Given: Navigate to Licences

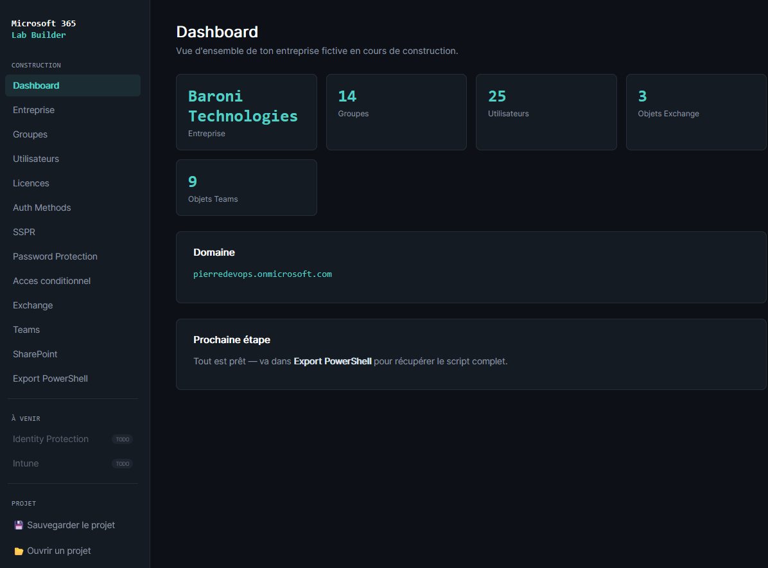Looking at the screenshot, I should pos(73,183).
